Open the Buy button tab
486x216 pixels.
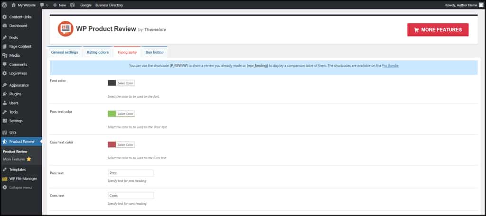click(154, 52)
